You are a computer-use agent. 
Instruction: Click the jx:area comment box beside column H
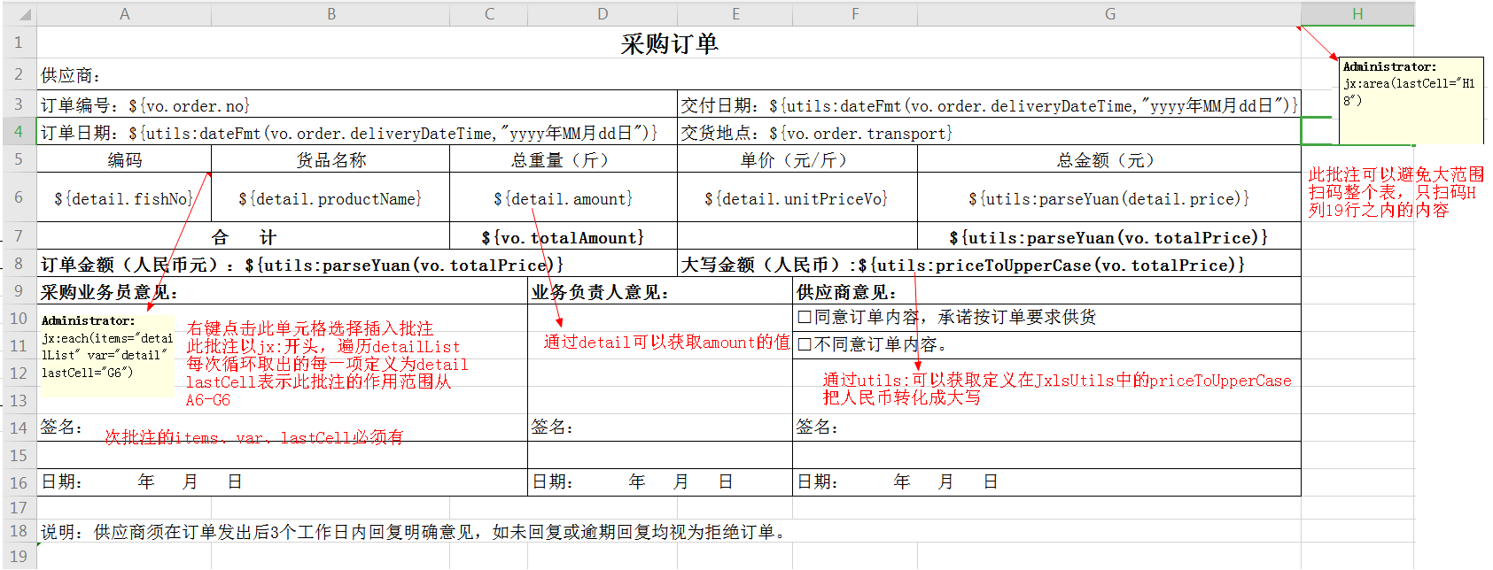1411,100
